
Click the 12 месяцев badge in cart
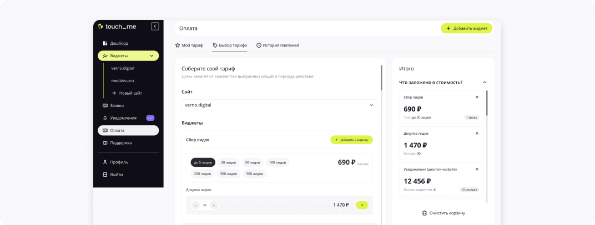(470, 190)
